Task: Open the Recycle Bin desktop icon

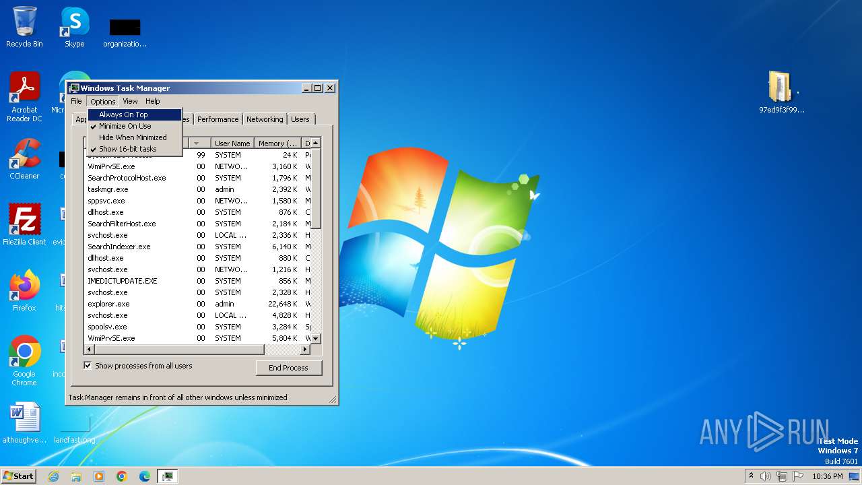Action: click(25, 27)
